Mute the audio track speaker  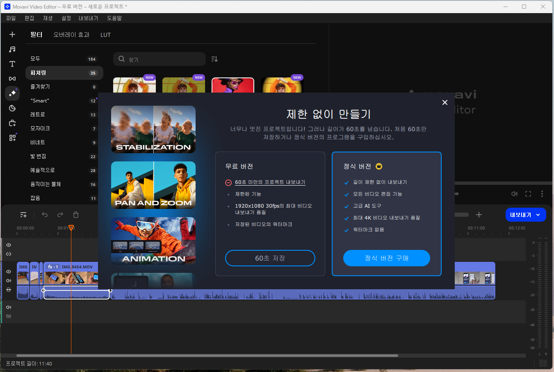[9, 307]
